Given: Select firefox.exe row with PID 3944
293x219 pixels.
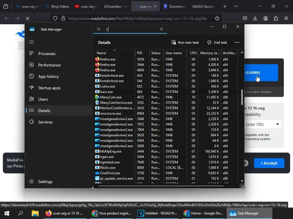Looking at the screenshot, I should click(166, 65).
